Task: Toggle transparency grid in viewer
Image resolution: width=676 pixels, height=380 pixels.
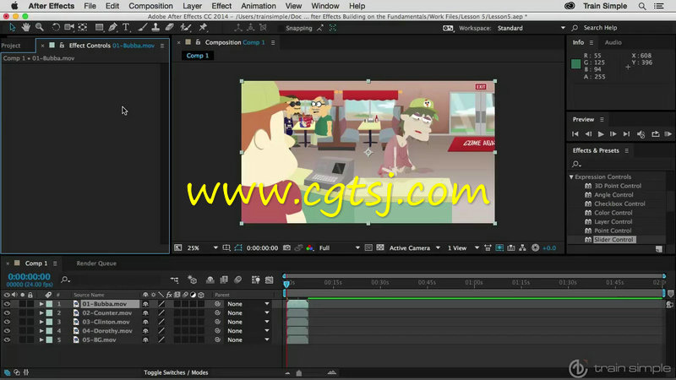Action: pos(379,247)
